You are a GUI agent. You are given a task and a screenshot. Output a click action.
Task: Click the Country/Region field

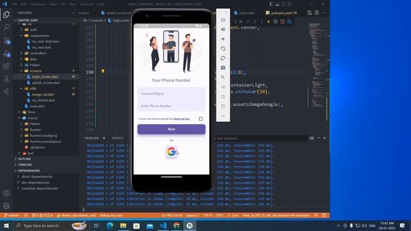[171, 94]
